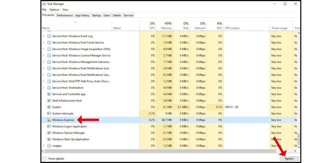Sort processes by Status column
Screen dimensions: 326x163
(x=125, y=26)
